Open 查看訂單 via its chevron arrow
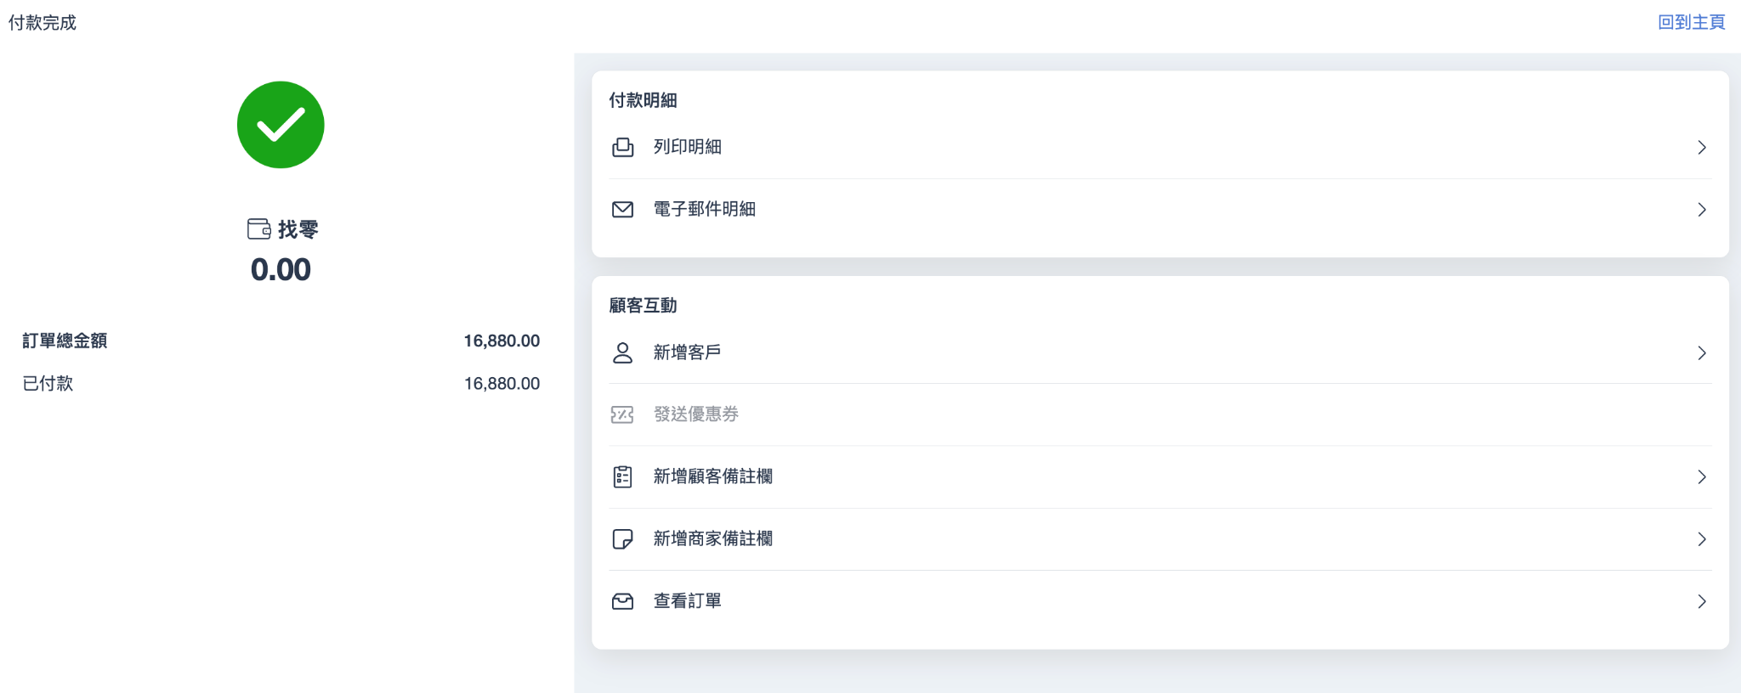1741x693 pixels. 1701,601
